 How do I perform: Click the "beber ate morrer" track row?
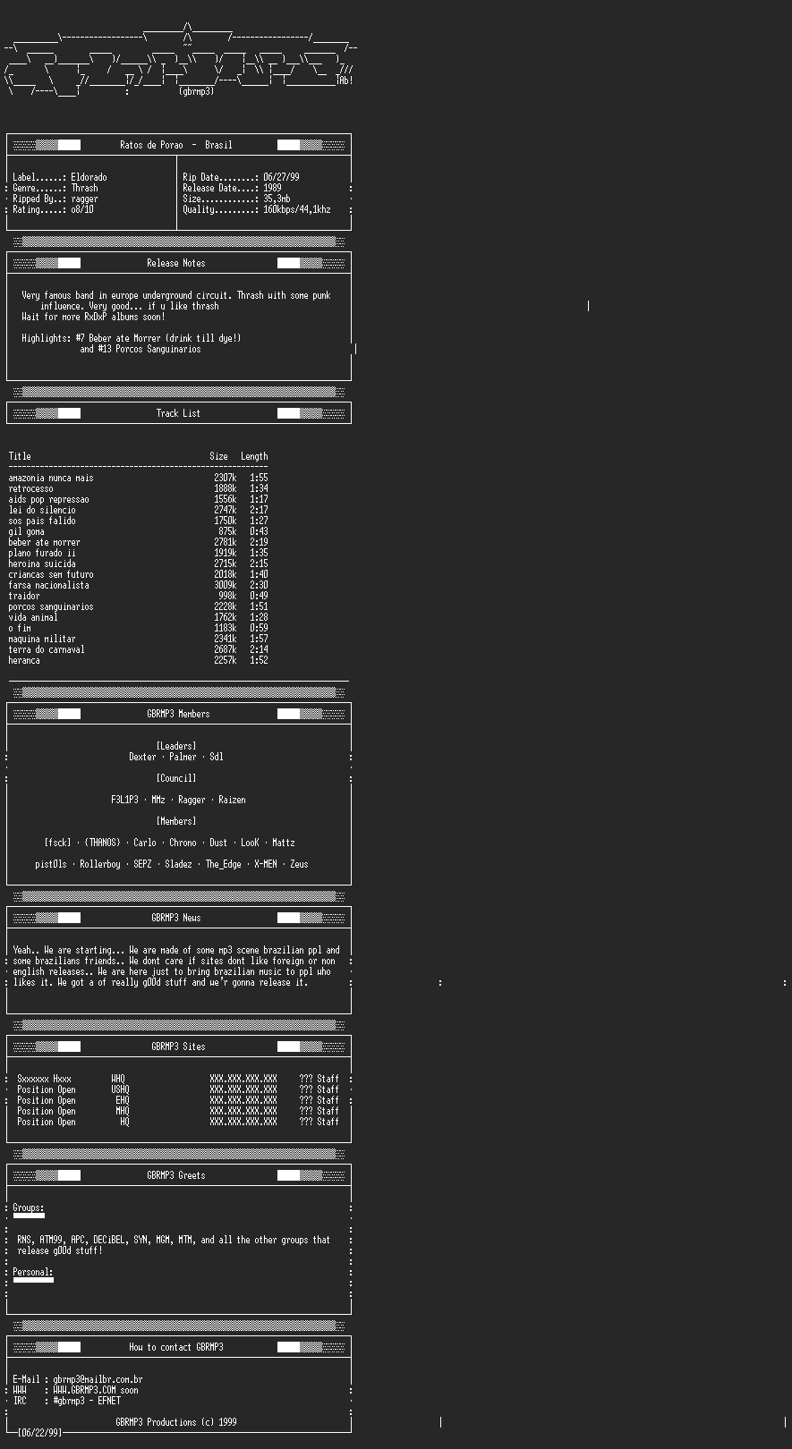point(45,542)
